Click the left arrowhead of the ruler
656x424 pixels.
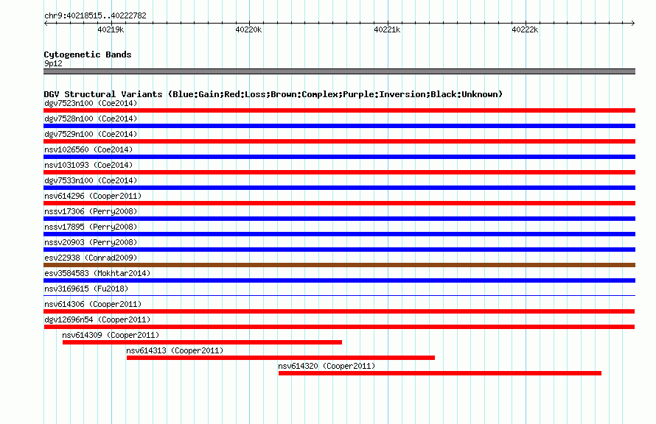click(46, 23)
